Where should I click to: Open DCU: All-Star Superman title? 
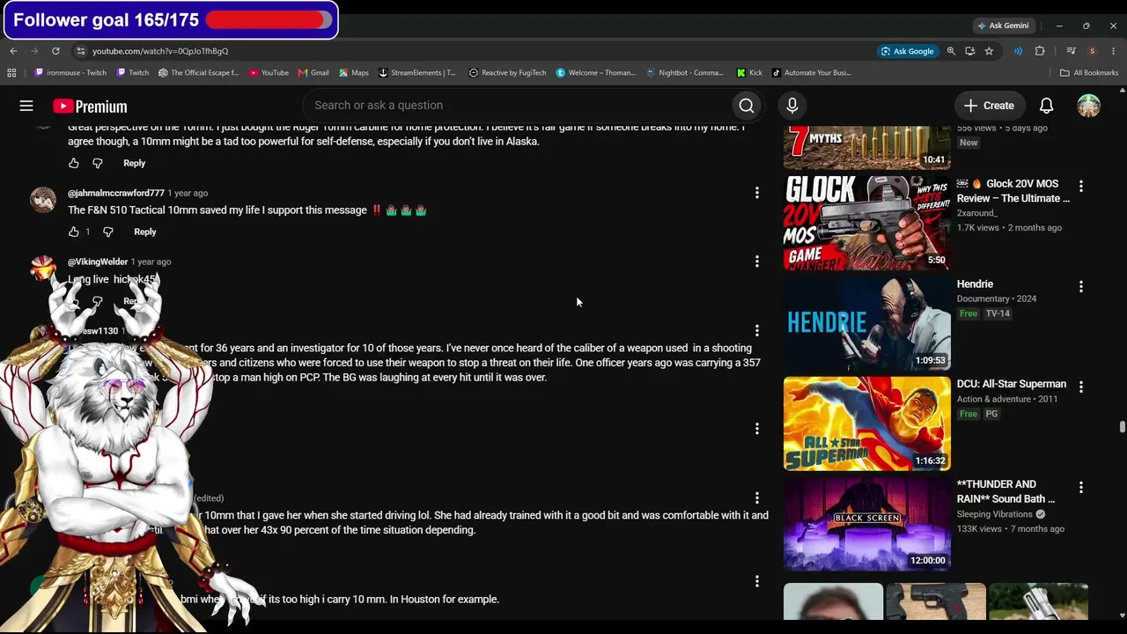(1012, 384)
